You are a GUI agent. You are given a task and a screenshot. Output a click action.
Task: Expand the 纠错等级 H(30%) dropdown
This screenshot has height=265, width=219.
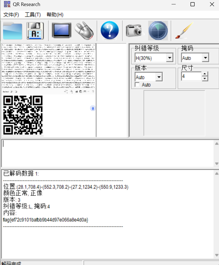pos(170,58)
